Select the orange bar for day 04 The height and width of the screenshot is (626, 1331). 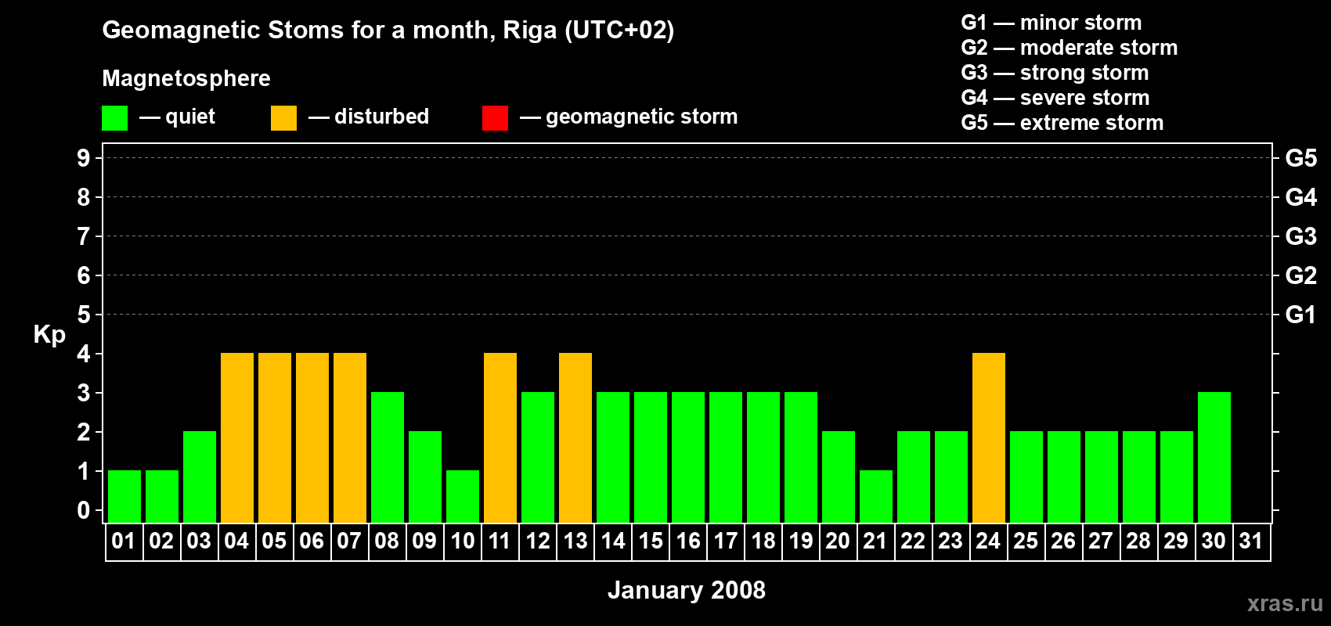237,437
